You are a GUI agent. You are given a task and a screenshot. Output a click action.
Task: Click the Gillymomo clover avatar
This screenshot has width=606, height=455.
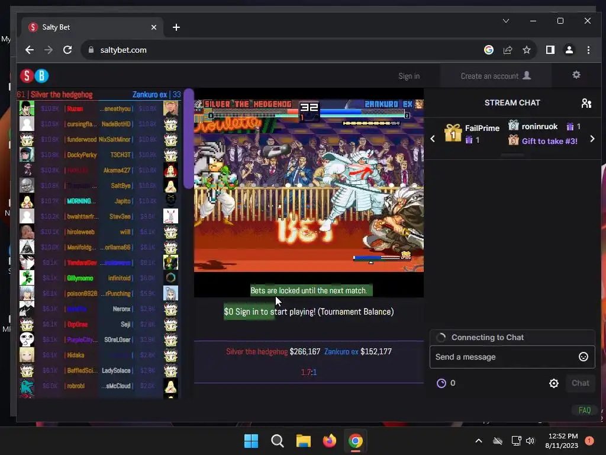tap(27, 278)
